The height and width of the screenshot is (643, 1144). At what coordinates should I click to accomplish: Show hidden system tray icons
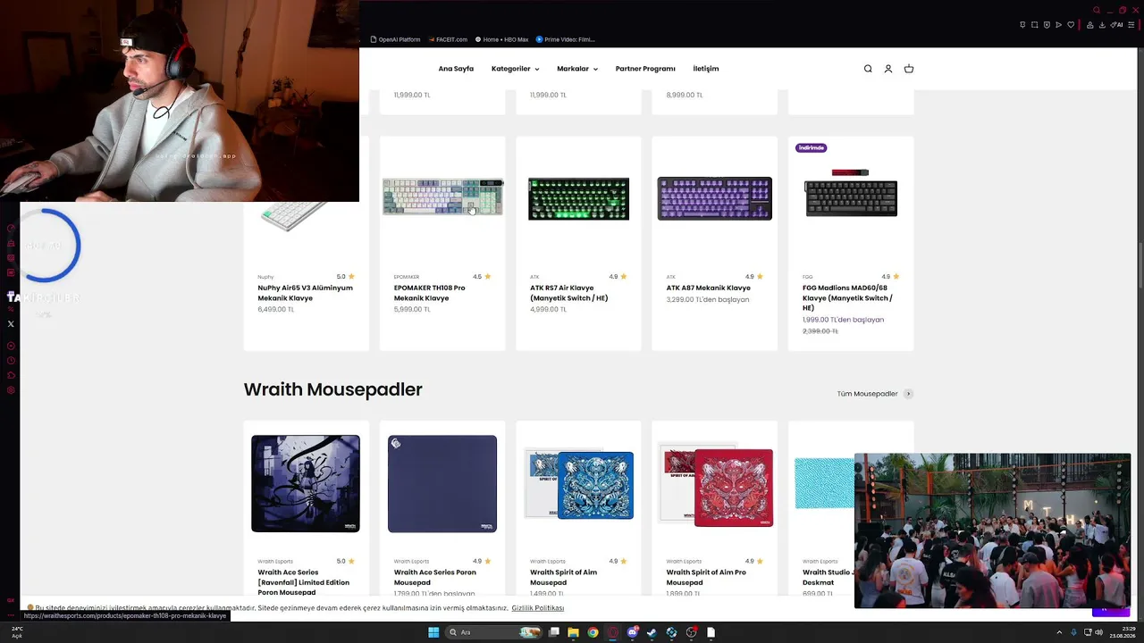(x=1059, y=632)
